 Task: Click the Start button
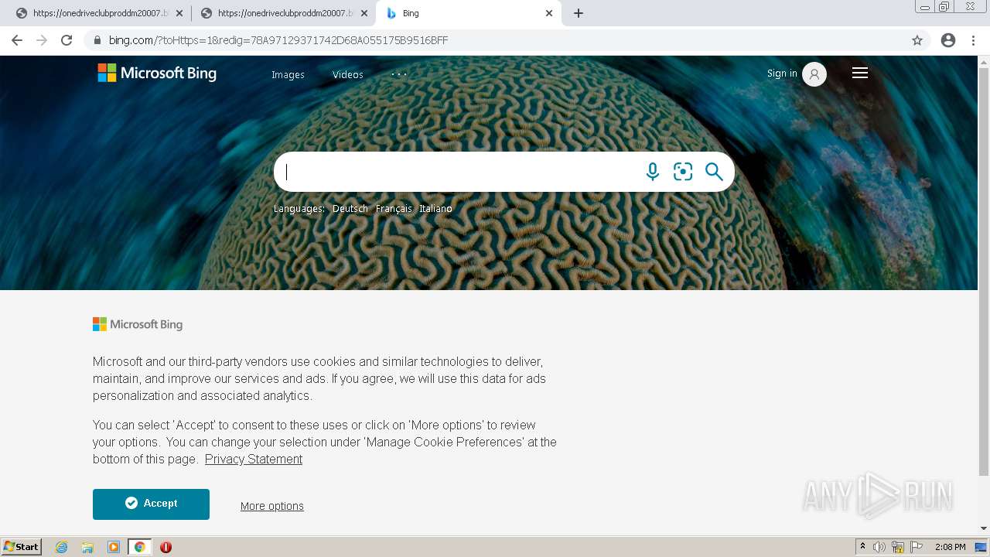tap(22, 547)
